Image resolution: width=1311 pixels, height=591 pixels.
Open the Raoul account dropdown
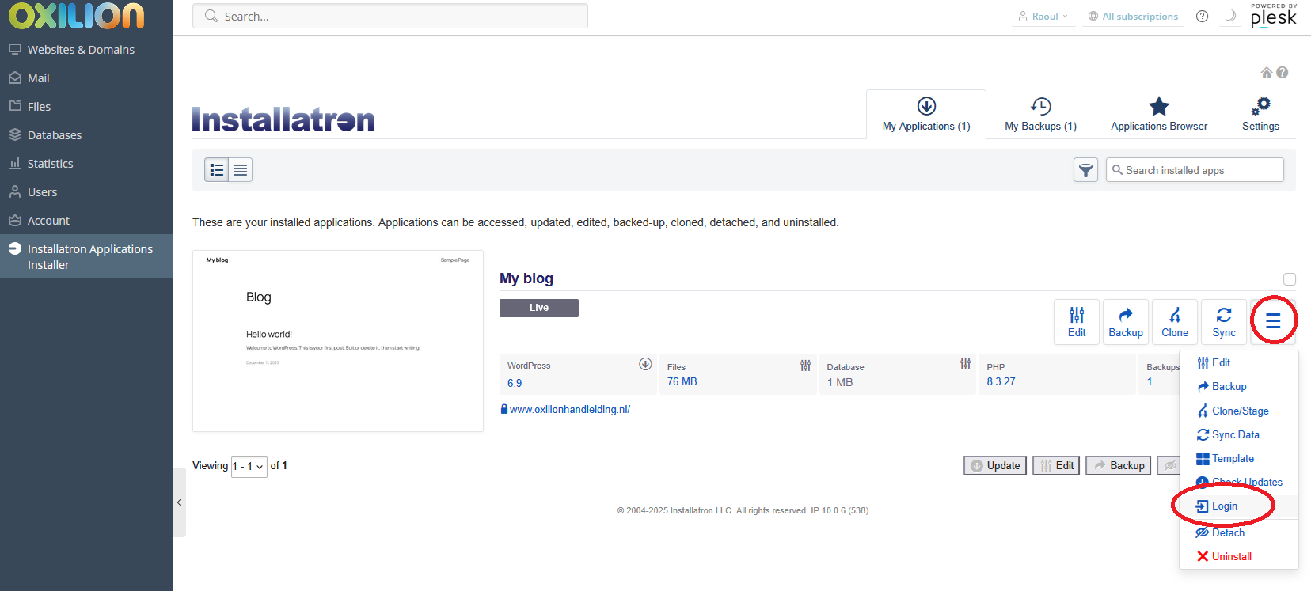(1043, 16)
